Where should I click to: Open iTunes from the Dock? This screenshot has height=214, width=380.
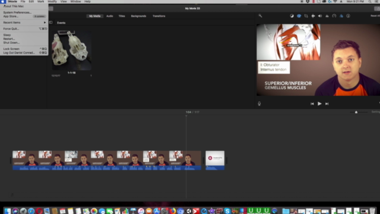click(141, 211)
